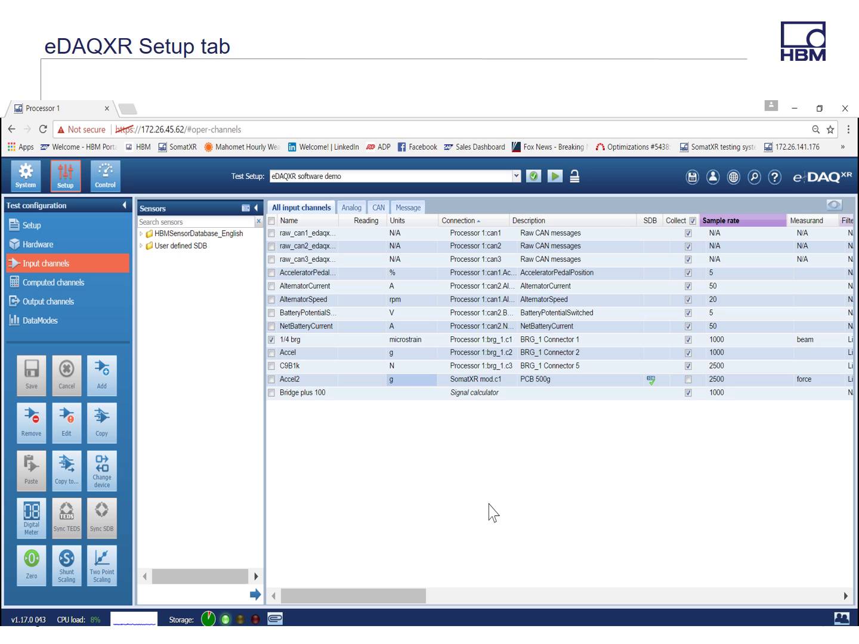The width and height of the screenshot is (859, 644).
Task: Open Two Point Scaling
Action: coord(102,565)
